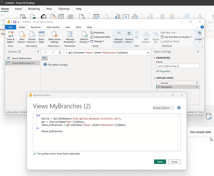Collapse the Power Query ribbon chevron
214x176 pixels.
pyautogui.click(x=198, y=27)
